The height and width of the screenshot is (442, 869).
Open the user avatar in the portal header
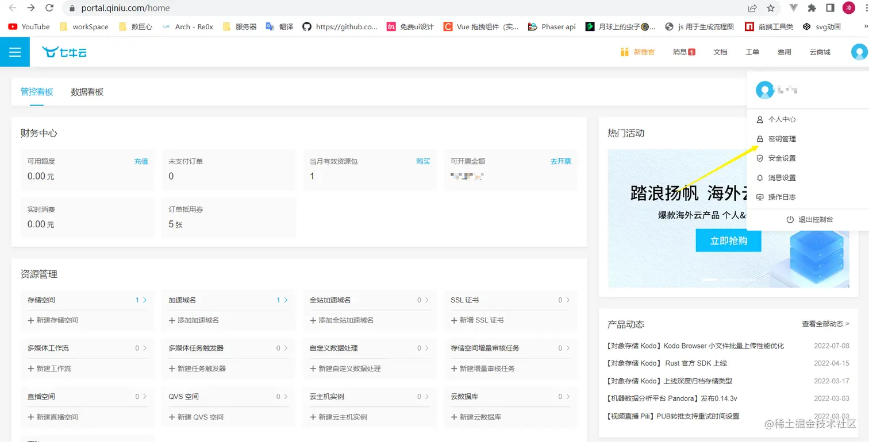click(x=859, y=52)
